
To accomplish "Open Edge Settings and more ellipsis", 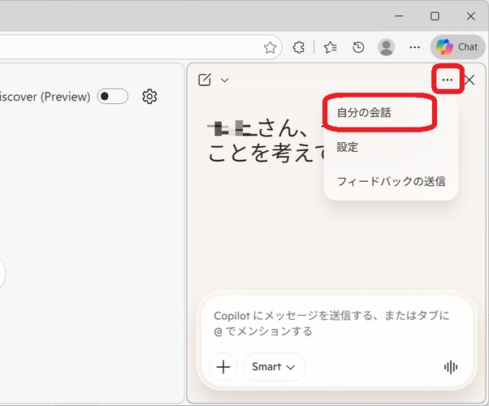I will coord(414,47).
